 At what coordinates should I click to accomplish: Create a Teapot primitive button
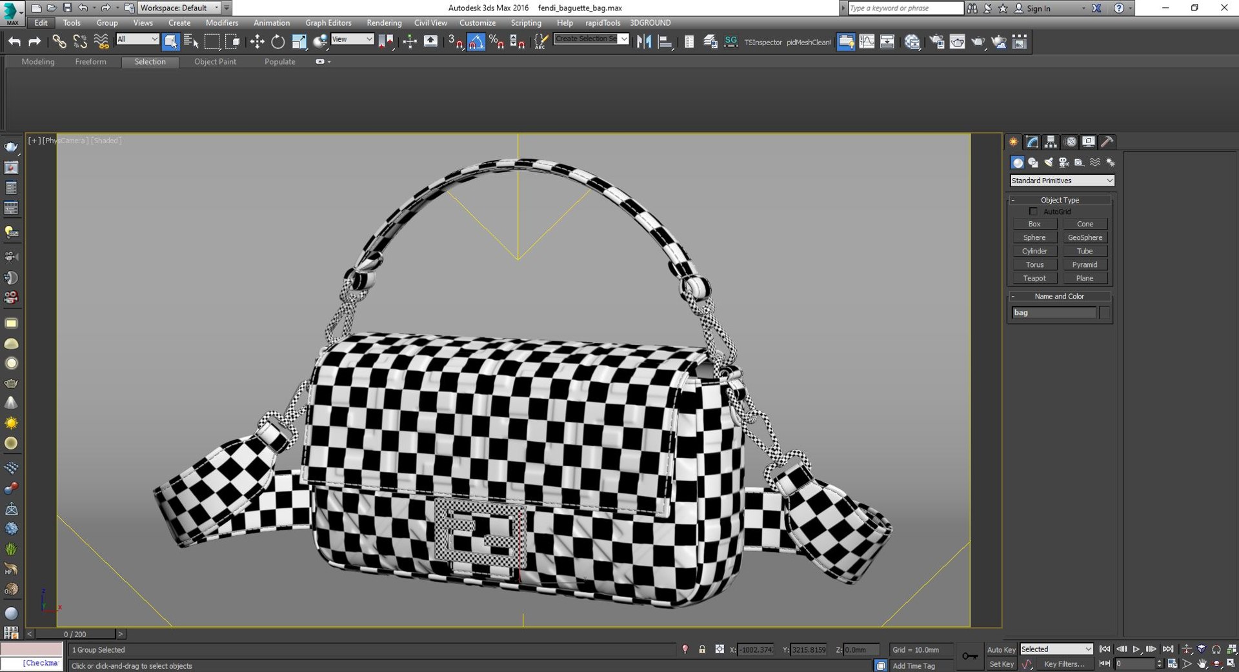coord(1034,279)
